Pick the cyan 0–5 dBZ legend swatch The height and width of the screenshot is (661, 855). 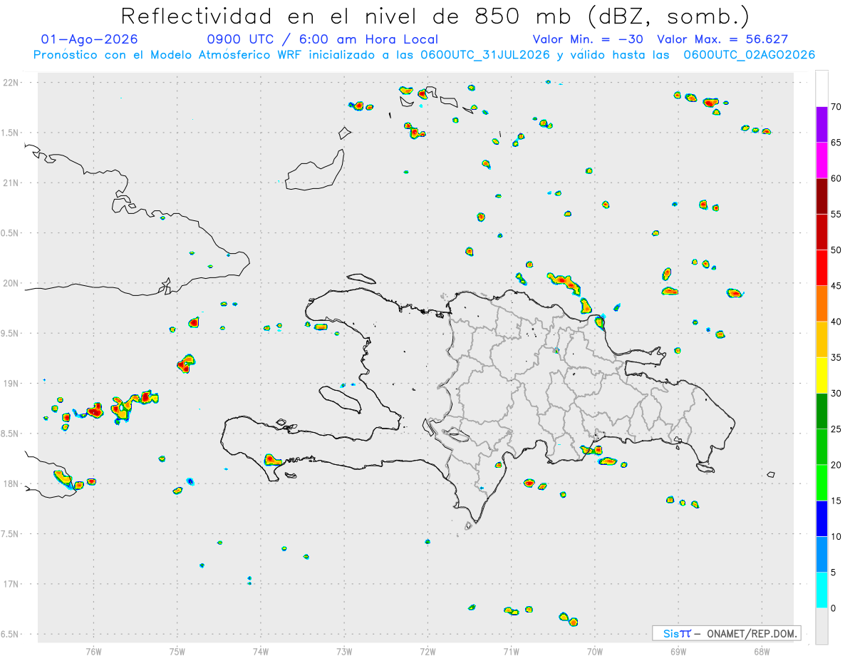tap(822, 590)
